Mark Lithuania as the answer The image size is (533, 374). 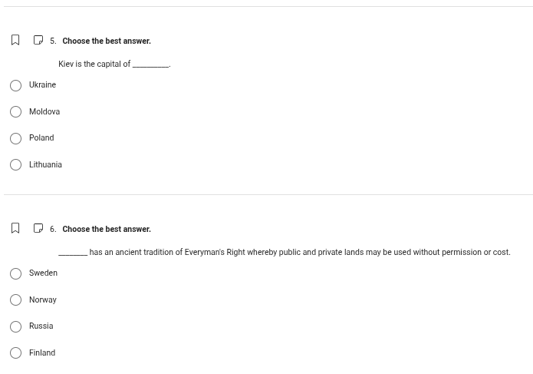[15, 165]
